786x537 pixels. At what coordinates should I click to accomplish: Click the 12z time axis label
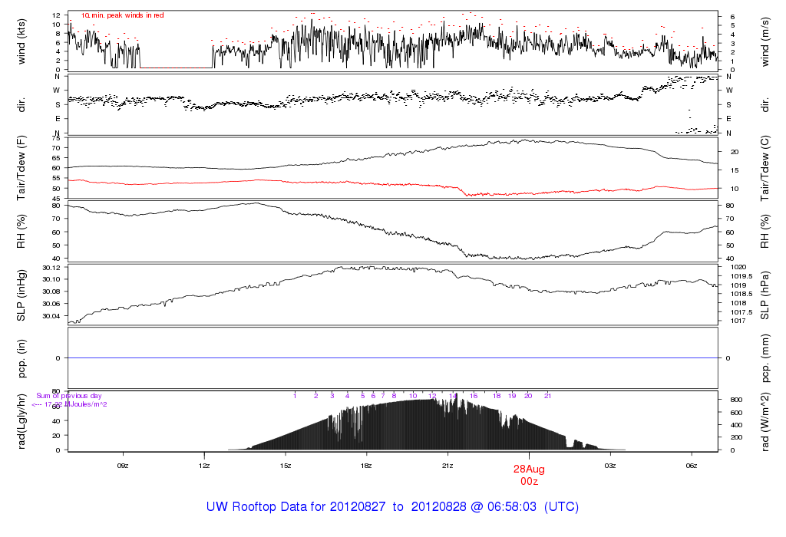(x=204, y=466)
